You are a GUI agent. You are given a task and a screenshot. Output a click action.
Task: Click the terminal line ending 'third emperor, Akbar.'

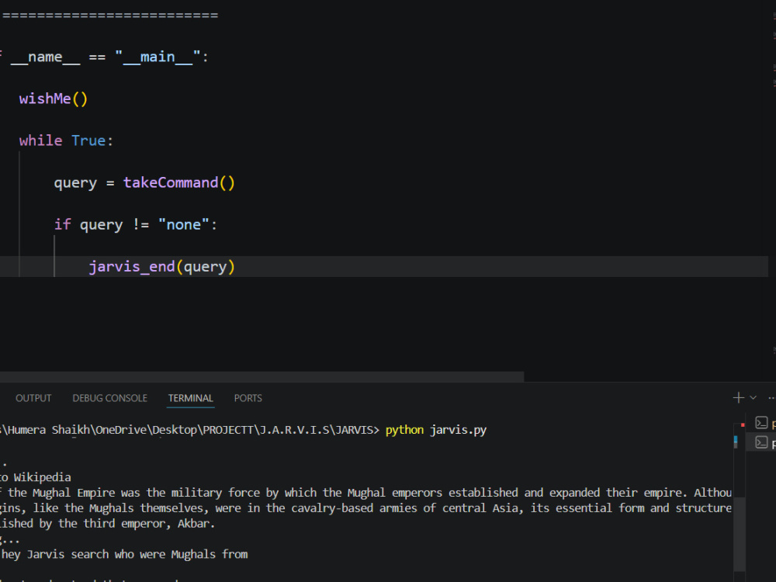click(107, 524)
